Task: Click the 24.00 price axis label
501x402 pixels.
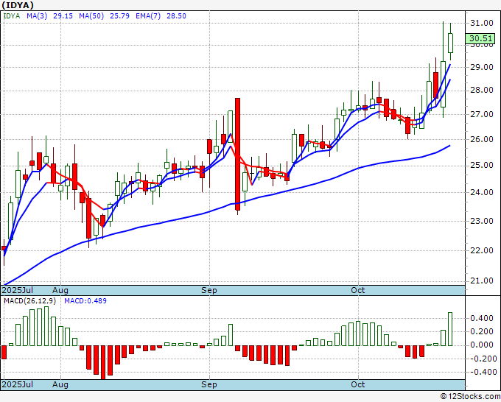Action: coord(482,192)
